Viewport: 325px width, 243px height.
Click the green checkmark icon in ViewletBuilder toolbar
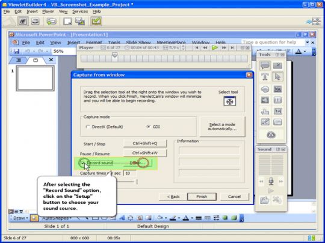tap(96, 21)
